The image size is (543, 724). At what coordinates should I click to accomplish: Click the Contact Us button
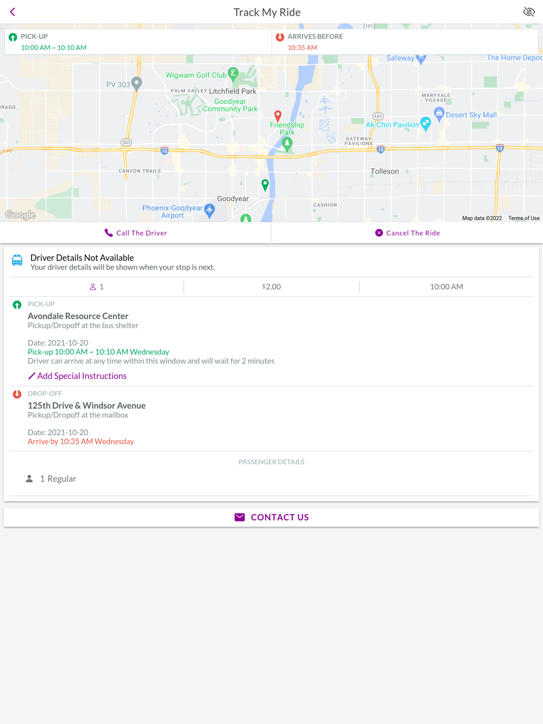[271, 517]
